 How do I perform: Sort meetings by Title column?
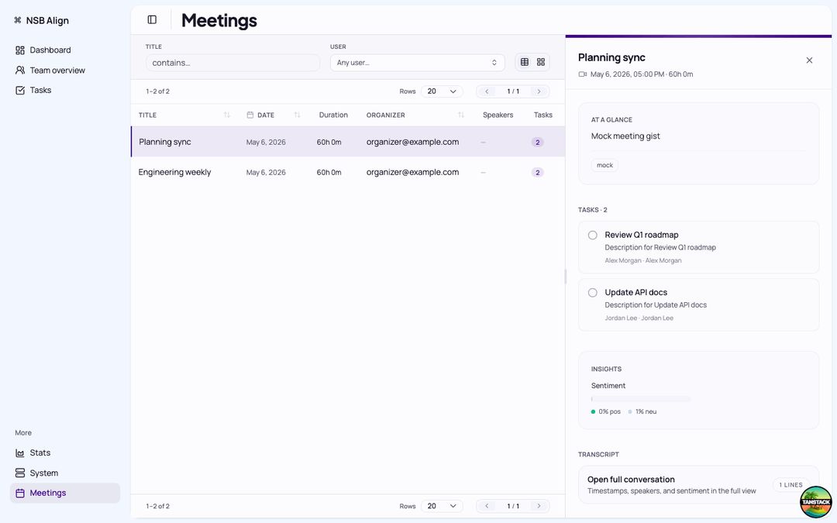227,115
